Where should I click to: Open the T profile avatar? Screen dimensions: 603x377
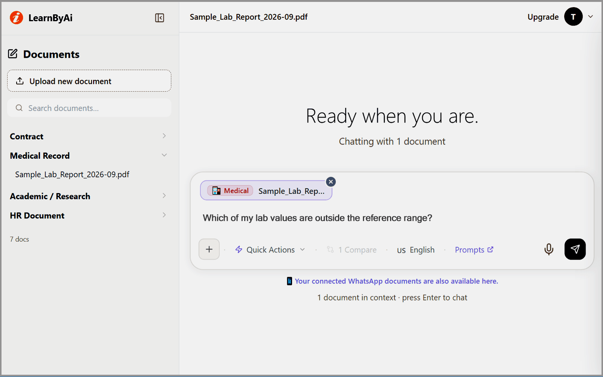coord(573,17)
